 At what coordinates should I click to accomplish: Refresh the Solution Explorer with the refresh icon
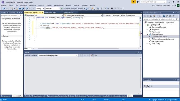[x=164, y=16]
